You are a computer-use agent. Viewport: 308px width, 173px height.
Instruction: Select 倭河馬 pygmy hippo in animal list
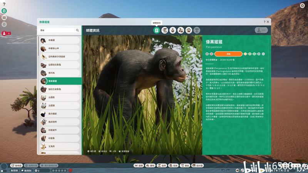pos(60,73)
